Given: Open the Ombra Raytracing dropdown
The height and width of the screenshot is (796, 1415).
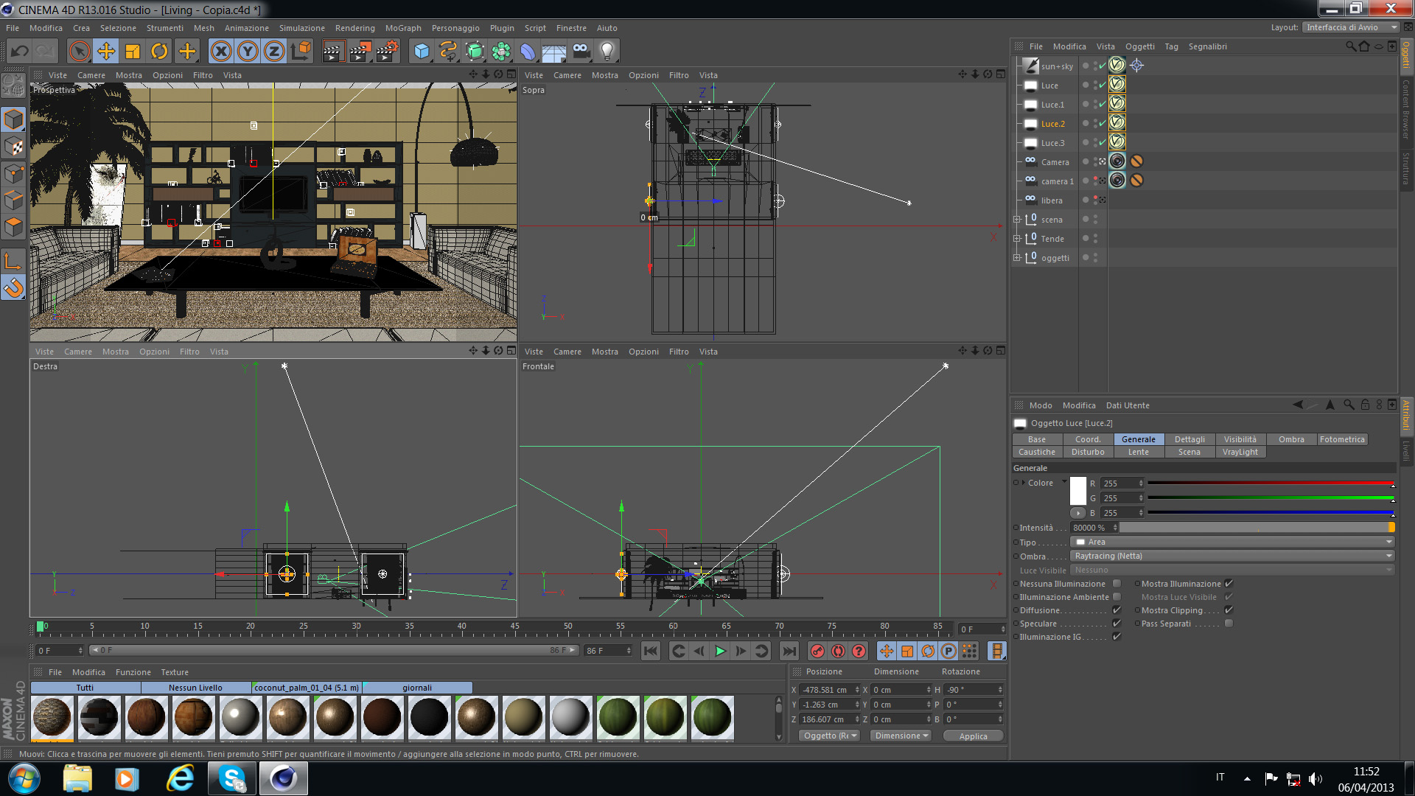Looking at the screenshot, I should 1232,556.
